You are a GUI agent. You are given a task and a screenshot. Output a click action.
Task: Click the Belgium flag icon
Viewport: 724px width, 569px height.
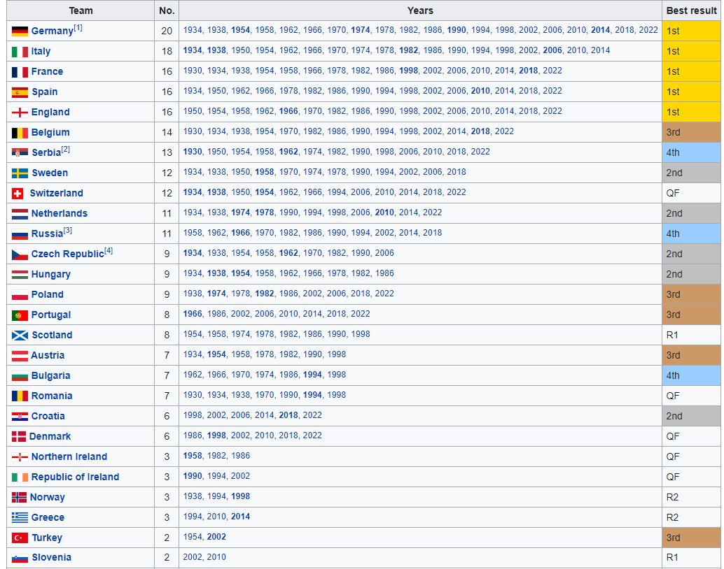[x=20, y=133]
